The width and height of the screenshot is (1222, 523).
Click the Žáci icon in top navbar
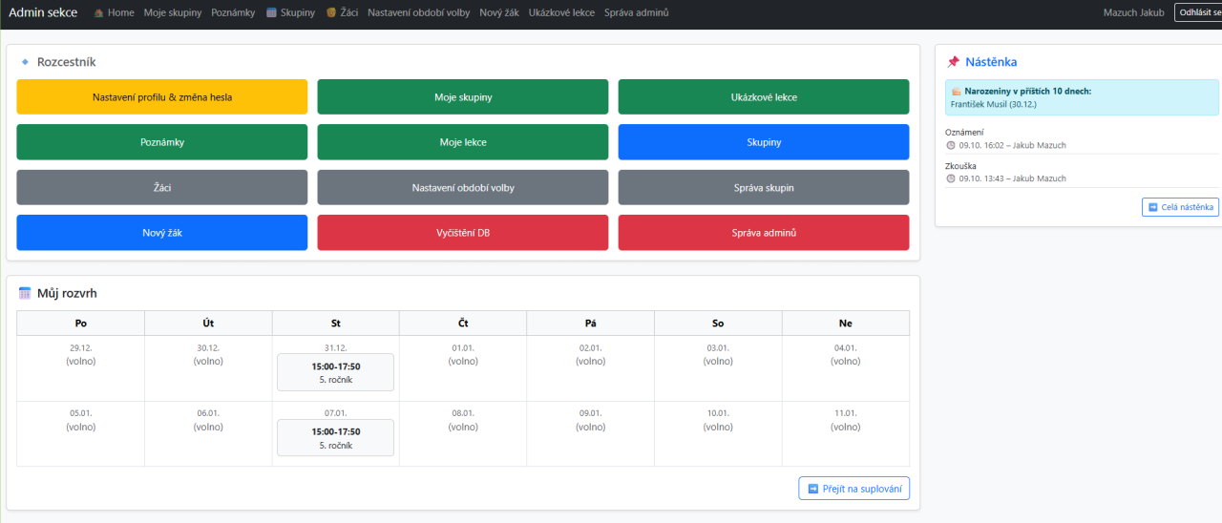[x=330, y=13]
